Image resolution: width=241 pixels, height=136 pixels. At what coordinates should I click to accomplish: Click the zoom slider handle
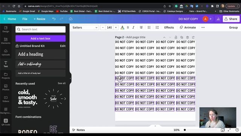coord(185,130)
